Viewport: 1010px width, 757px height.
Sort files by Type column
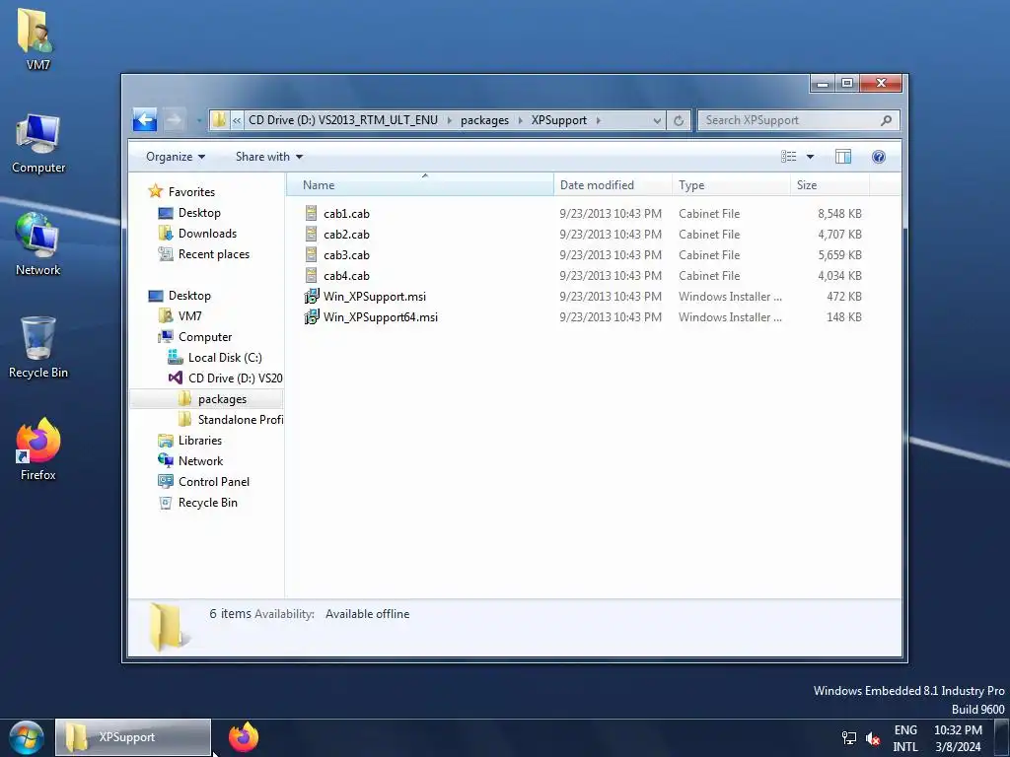[x=731, y=184]
